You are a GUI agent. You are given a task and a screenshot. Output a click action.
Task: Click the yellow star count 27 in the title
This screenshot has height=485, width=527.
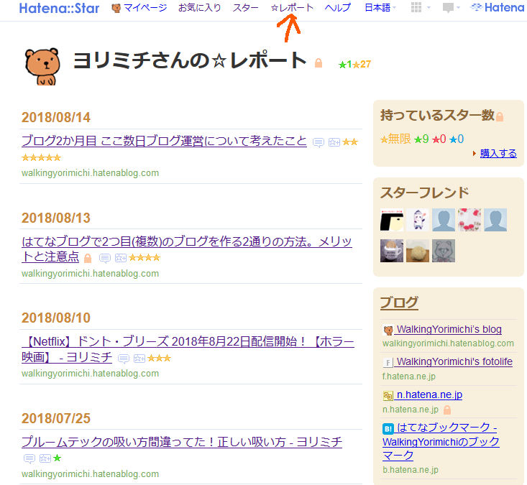pyautogui.click(x=362, y=64)
